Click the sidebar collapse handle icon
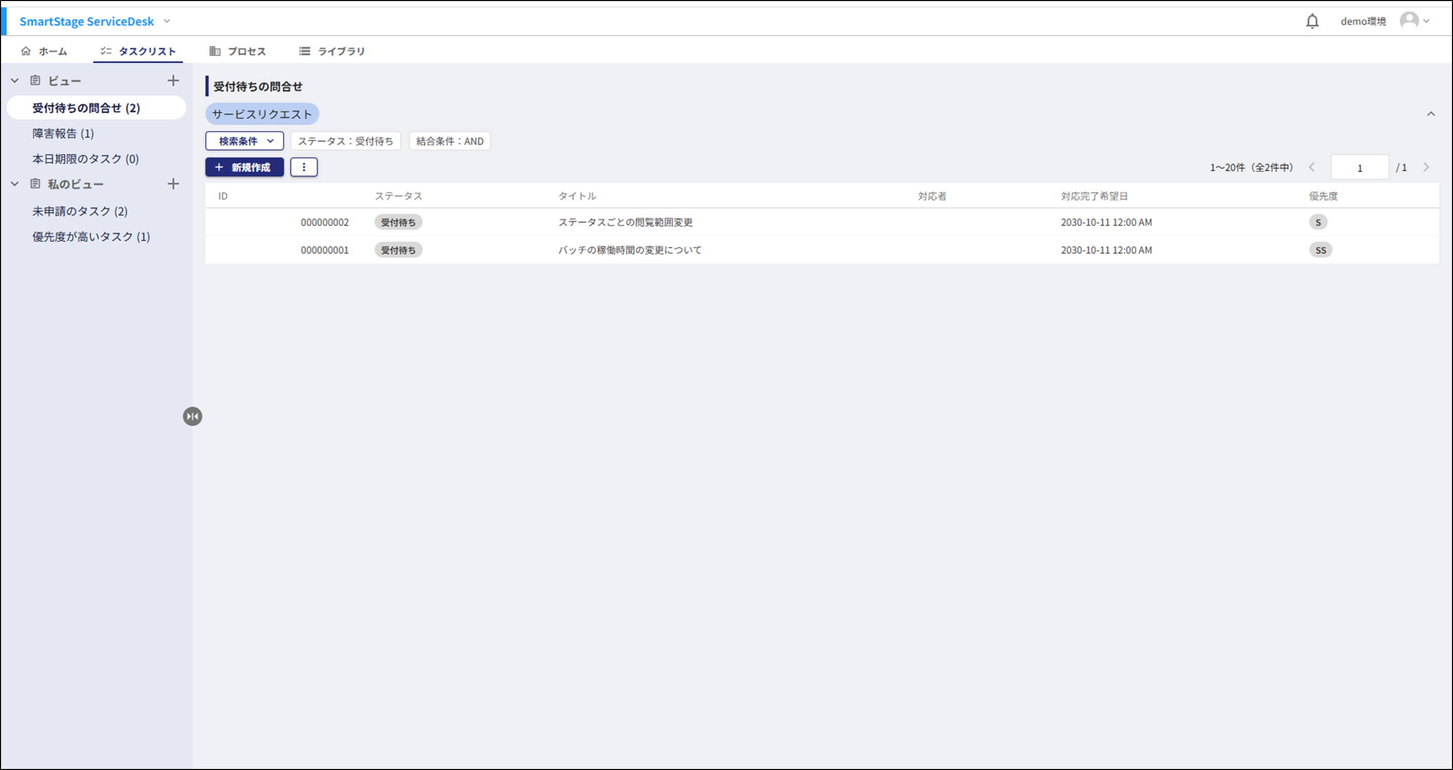The image size is (1453, 770). [192, 417]
